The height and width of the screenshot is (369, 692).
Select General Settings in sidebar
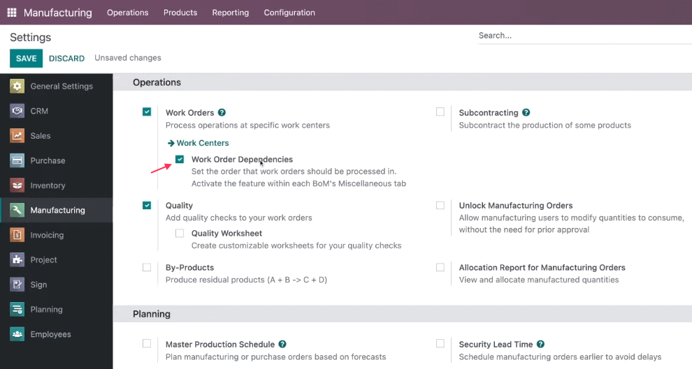62,86
